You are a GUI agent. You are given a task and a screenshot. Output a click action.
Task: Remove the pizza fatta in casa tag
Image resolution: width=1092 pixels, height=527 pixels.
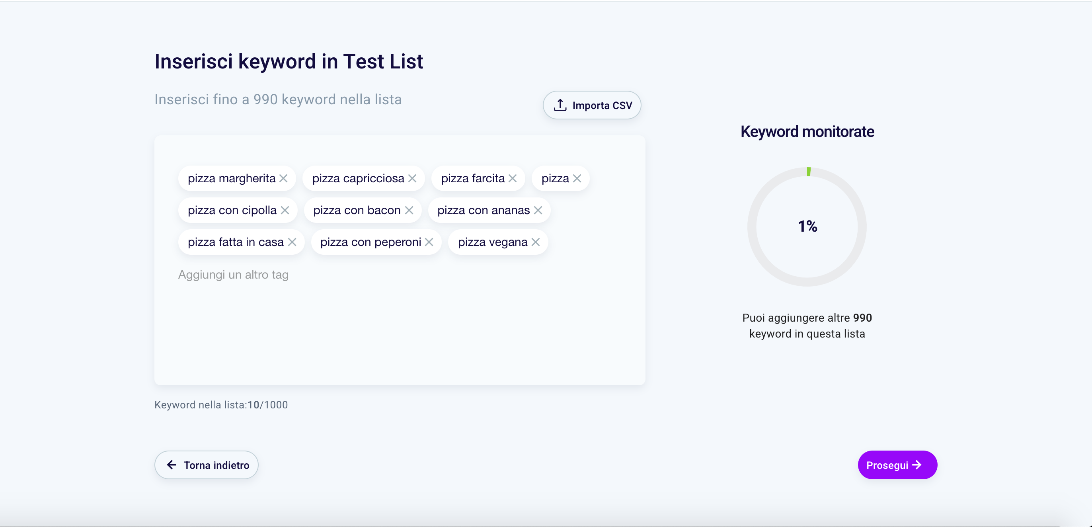pyautogui.click(x=292, y=242)
